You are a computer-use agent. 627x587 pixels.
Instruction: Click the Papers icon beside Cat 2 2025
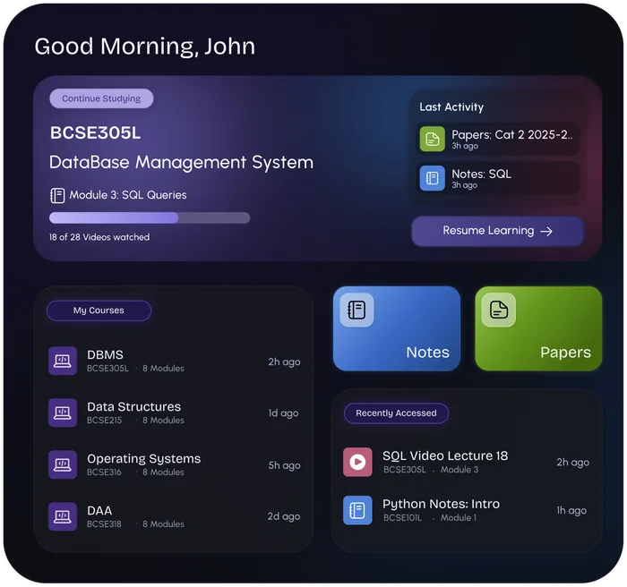click(x=432, y=139)
